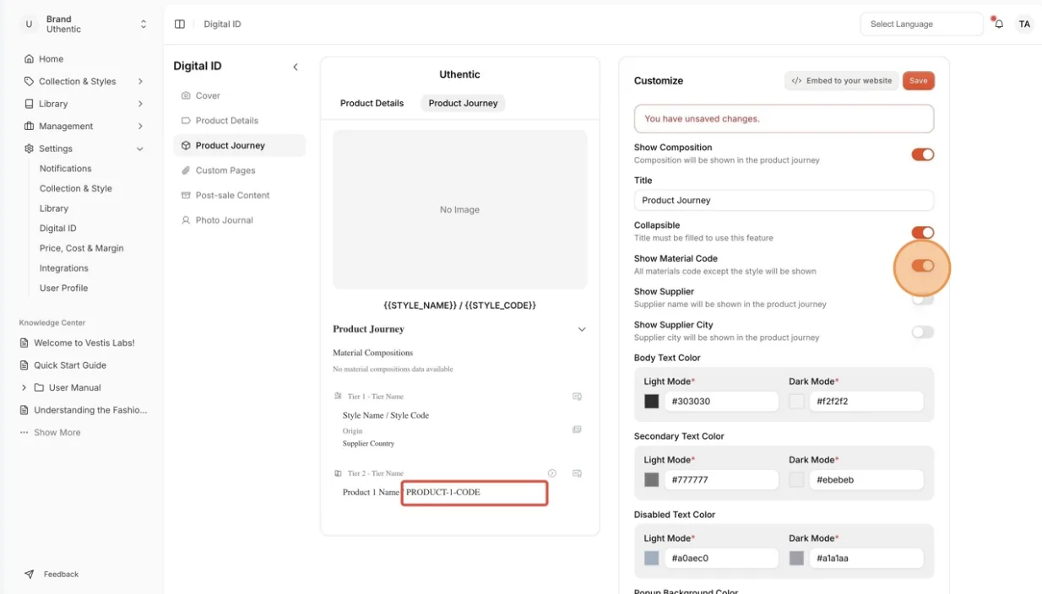The width and height of the screenshot is (1042, 594).
Task: Open Welcome to Vestis Labs article
Action: (84, 343)
